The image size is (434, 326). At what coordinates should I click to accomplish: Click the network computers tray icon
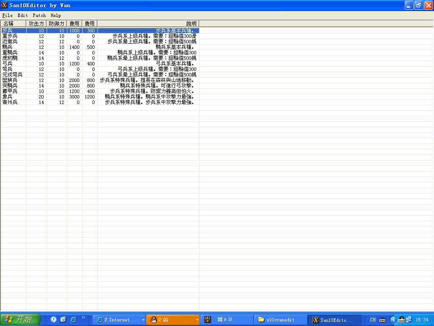click(x=409, y=320)
